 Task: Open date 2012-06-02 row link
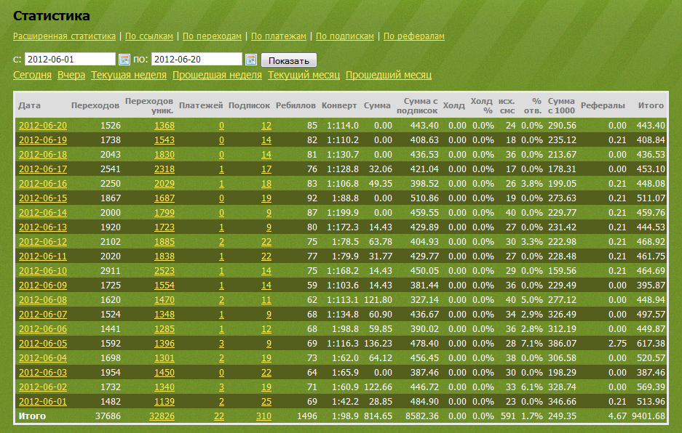pyautogui.click(x=43, y=387)
